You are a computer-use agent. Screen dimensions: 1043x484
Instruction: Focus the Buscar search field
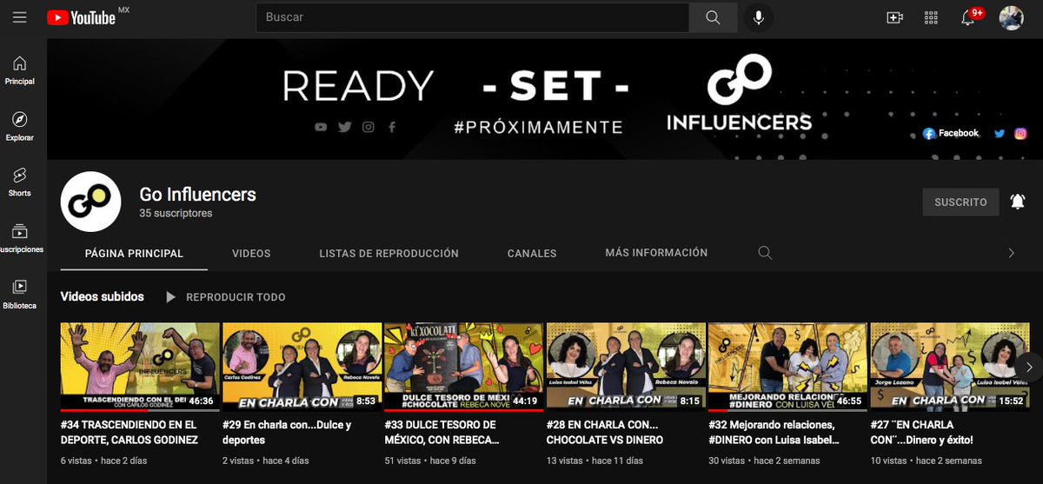pyautogui.click(x=473, y=17)
